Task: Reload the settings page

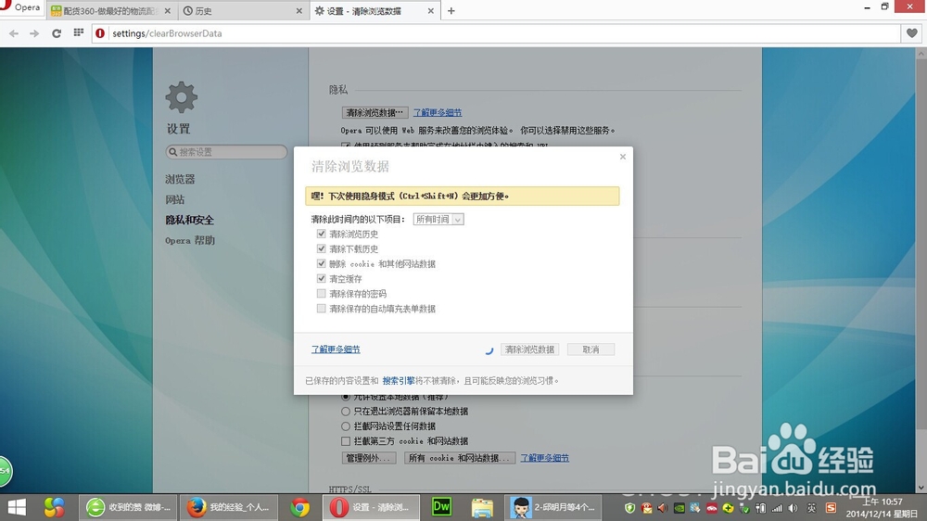Action: [57, 33]
